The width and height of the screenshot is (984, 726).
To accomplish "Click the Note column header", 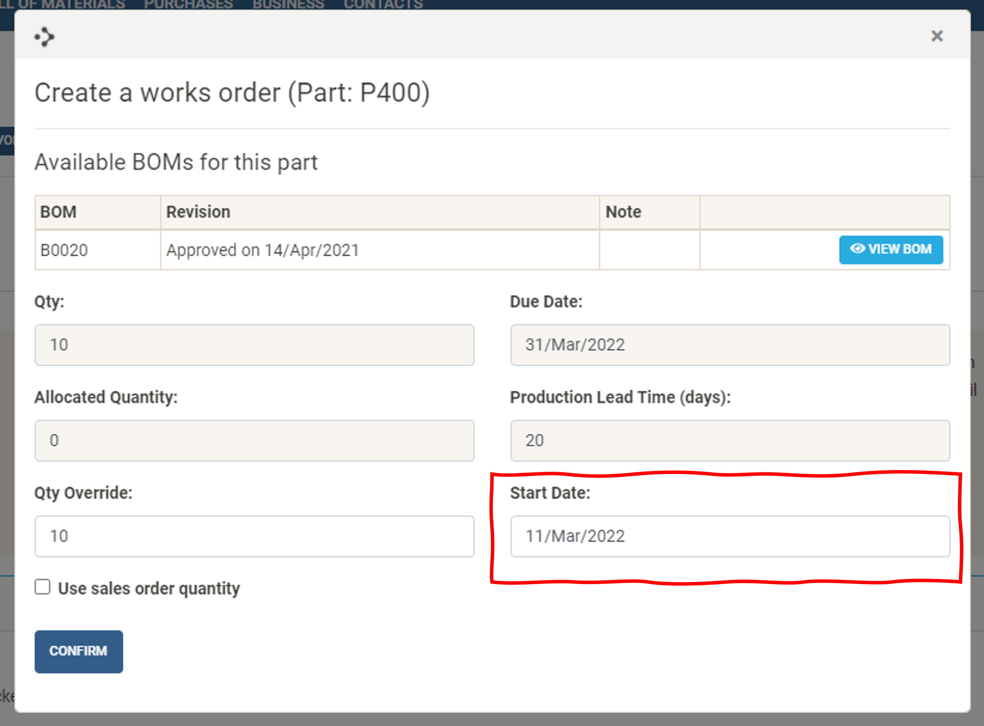I will (623, 212).
